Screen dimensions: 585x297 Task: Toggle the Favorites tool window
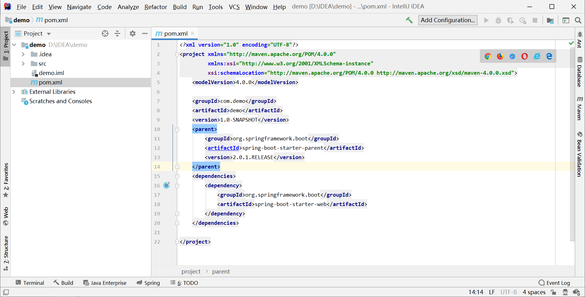pos(6,180)
